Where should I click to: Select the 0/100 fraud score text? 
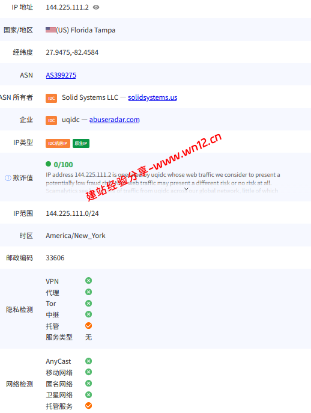pyautogui.click(x=63, y=165)
